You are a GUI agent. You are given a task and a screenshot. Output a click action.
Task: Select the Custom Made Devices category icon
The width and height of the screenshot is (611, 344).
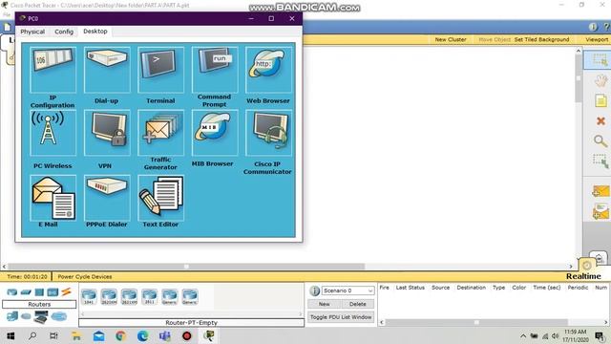(41, 316)
